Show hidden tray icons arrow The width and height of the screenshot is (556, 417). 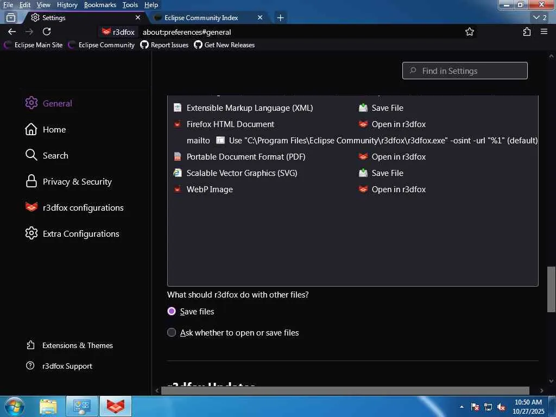[x=462, y=407]
